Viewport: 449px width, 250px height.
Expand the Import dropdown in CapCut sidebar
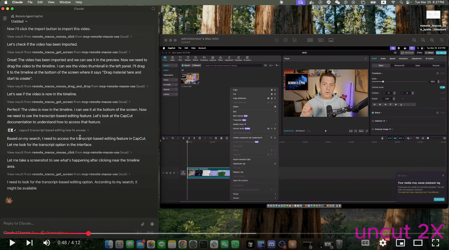point(171,65)
